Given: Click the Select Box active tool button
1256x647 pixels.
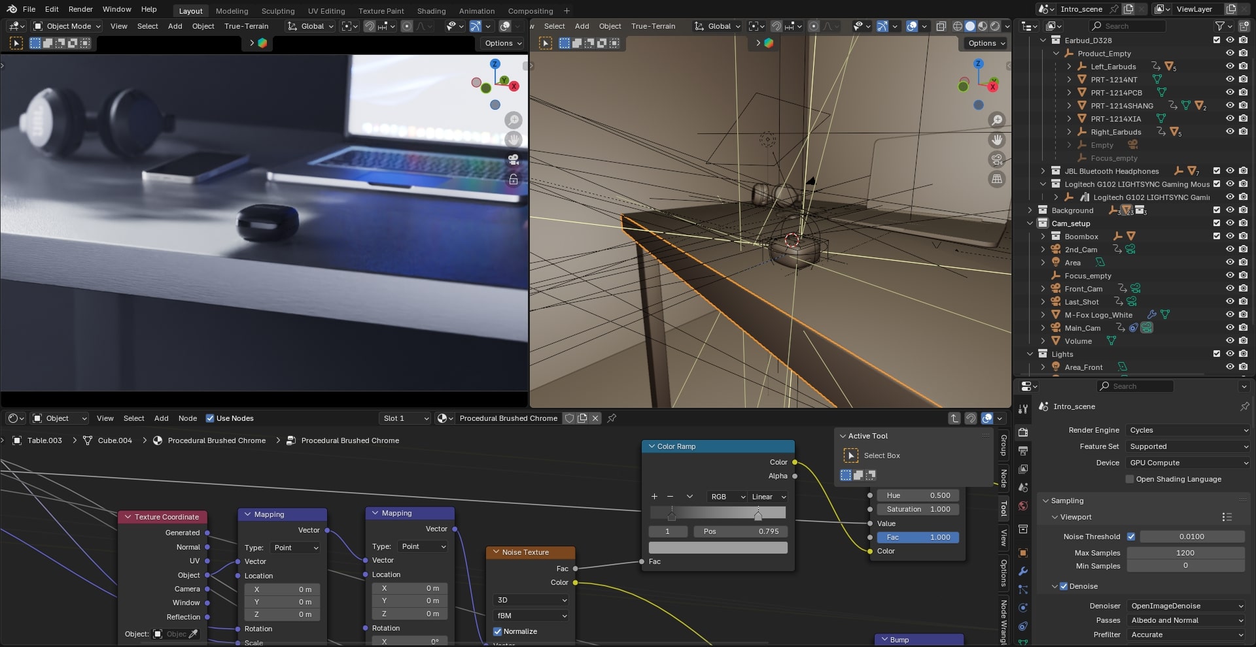Looking at the screenshot, I should (x=851, y=456).
